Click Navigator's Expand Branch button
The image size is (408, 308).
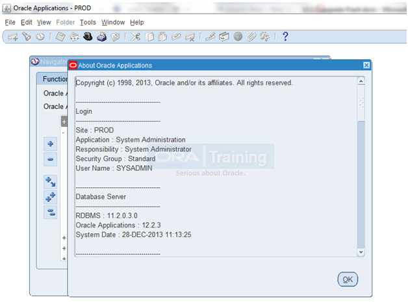click(x=51, y=182)
